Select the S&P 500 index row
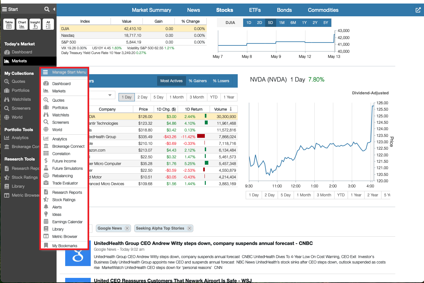424x283 pixels. click(133, 42)
